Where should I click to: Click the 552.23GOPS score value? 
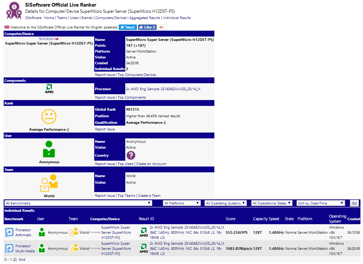(237, 232)
